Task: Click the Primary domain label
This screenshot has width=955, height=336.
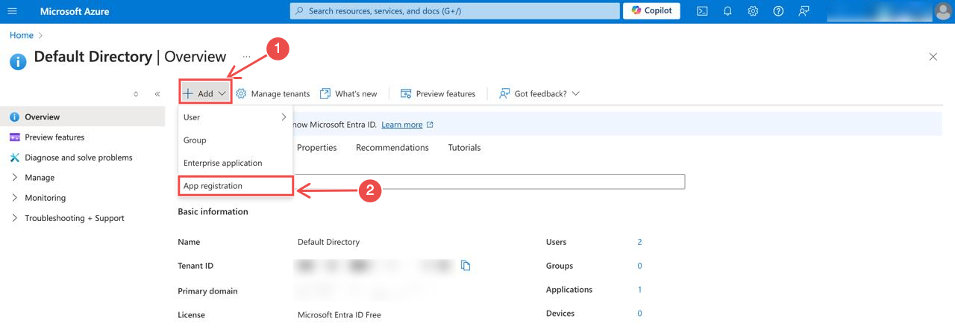Action: coord(207,291)
